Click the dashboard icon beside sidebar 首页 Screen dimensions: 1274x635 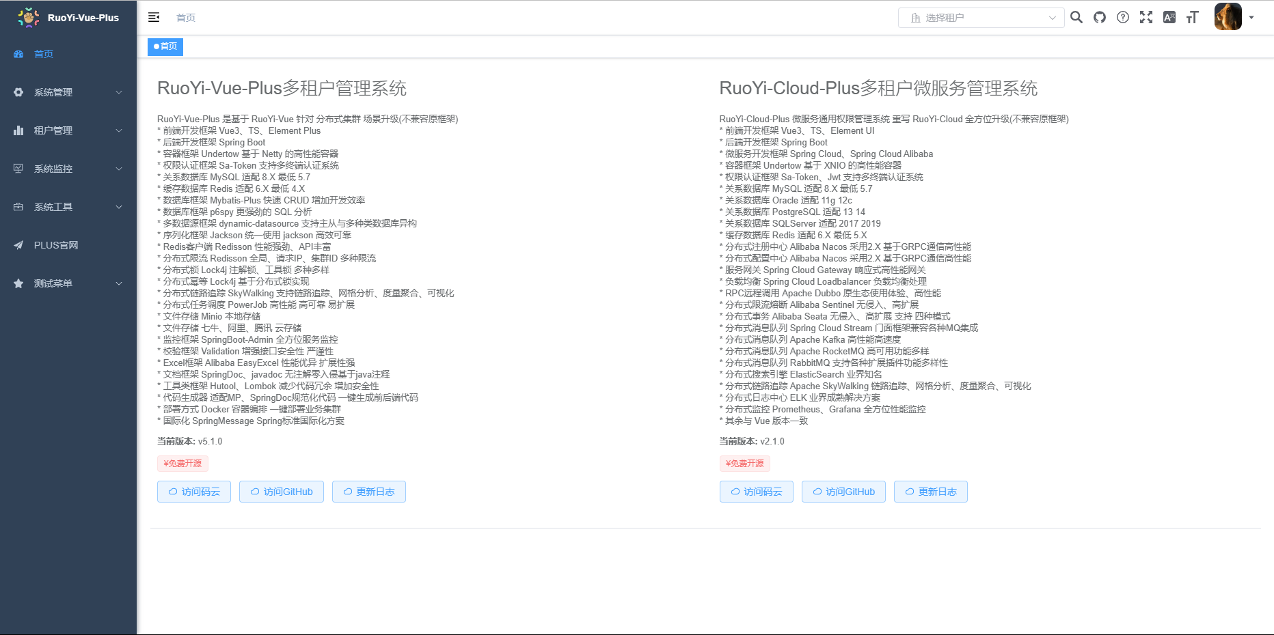point(18,54)
